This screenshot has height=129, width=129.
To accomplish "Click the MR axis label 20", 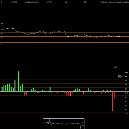I will (x=126, y=89).
